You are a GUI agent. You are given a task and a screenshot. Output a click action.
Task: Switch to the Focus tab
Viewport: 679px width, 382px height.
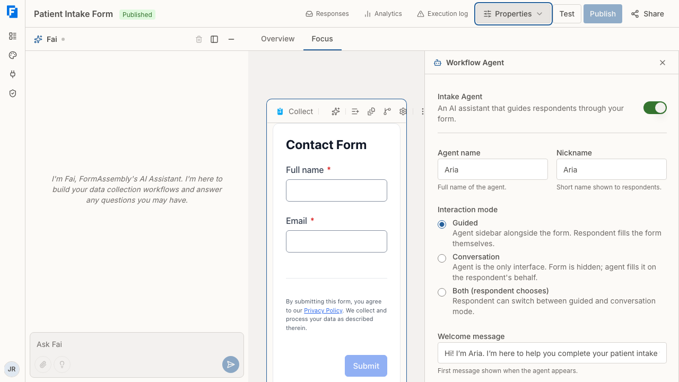click(x=323, y=39)
